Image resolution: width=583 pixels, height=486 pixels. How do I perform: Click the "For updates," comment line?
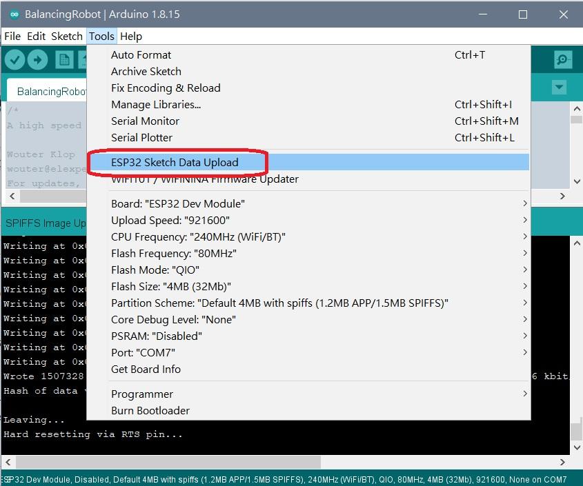[x=43, y=183]
